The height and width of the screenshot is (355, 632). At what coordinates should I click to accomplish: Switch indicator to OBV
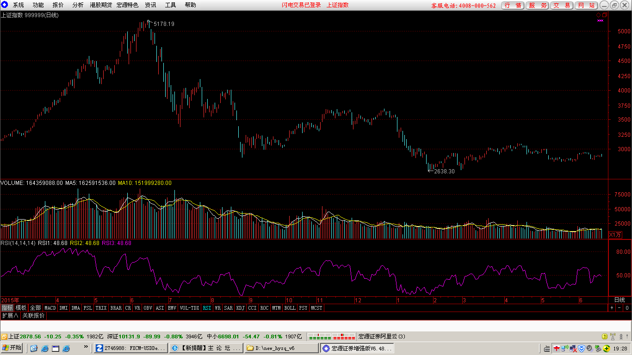pos(148,308)
